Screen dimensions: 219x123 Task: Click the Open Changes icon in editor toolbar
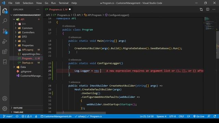201,10
